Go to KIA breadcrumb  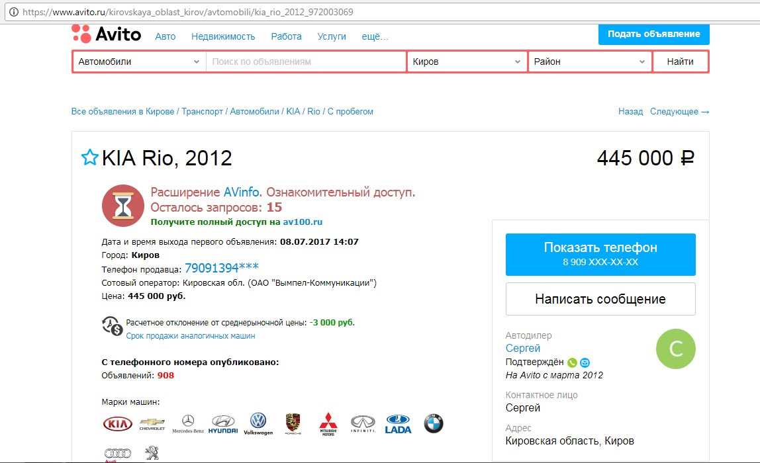(293, 111)
